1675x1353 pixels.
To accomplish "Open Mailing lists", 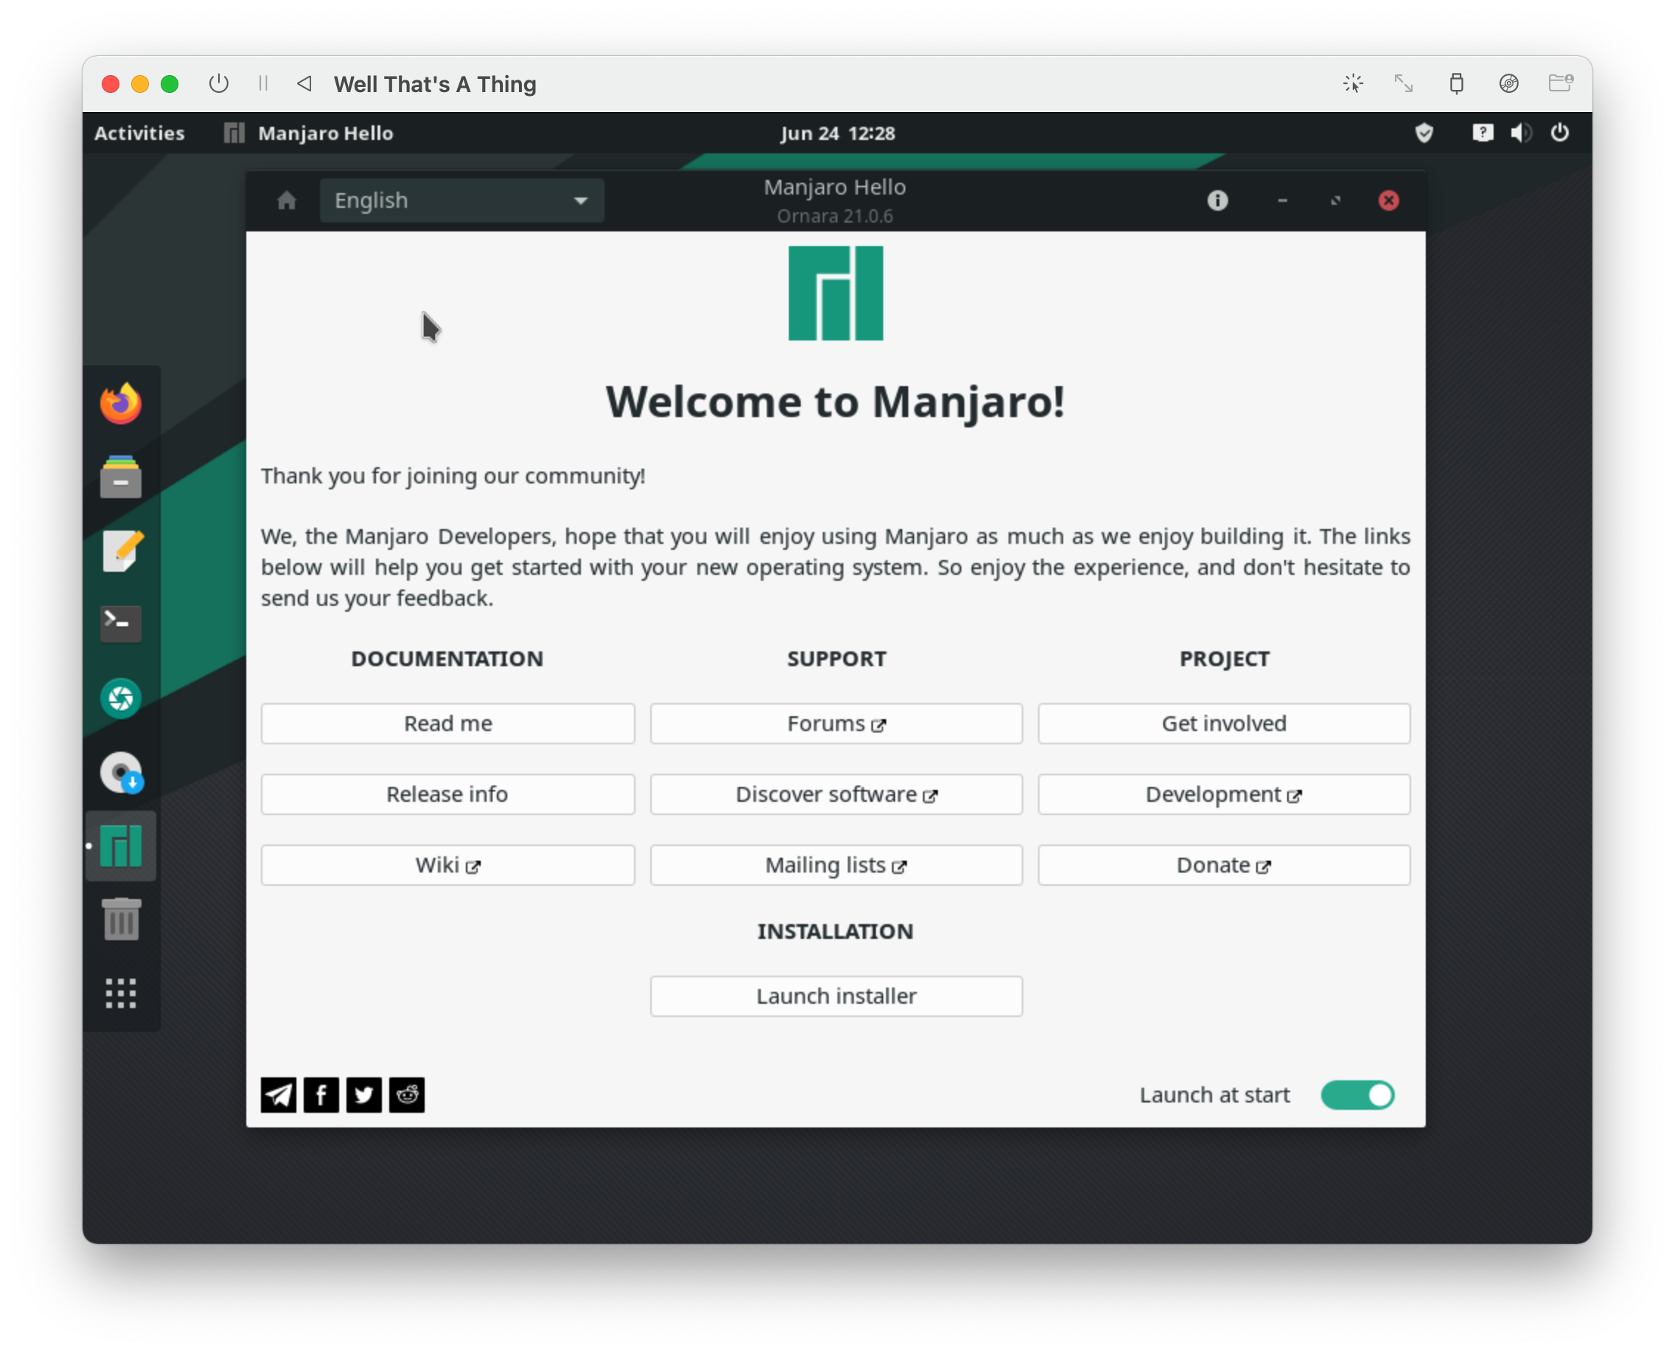I will click(x=837, y=865).
